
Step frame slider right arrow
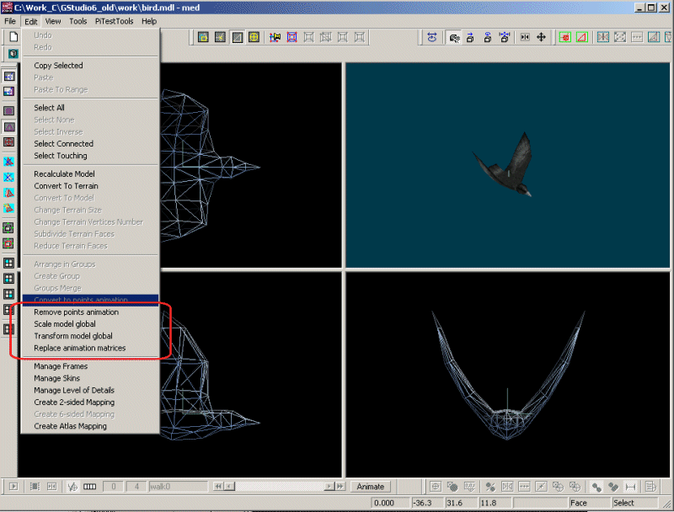(x=329, y=486)
